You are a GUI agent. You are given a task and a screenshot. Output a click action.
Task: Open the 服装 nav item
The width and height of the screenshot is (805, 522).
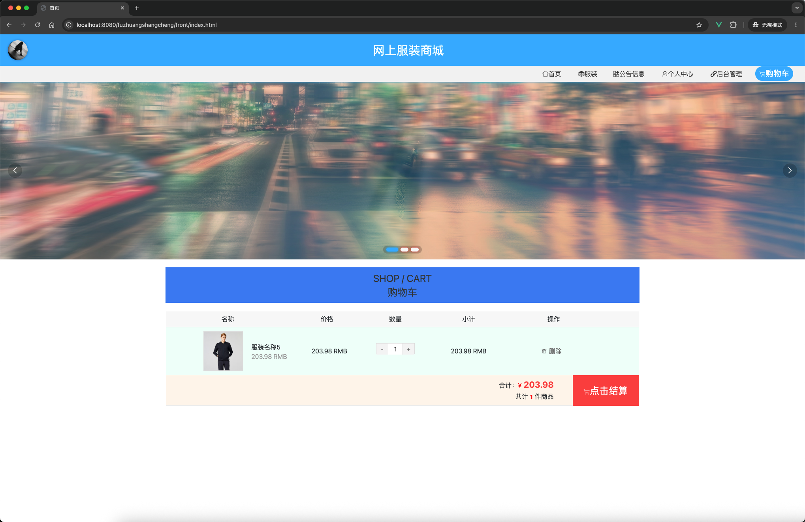588,74
